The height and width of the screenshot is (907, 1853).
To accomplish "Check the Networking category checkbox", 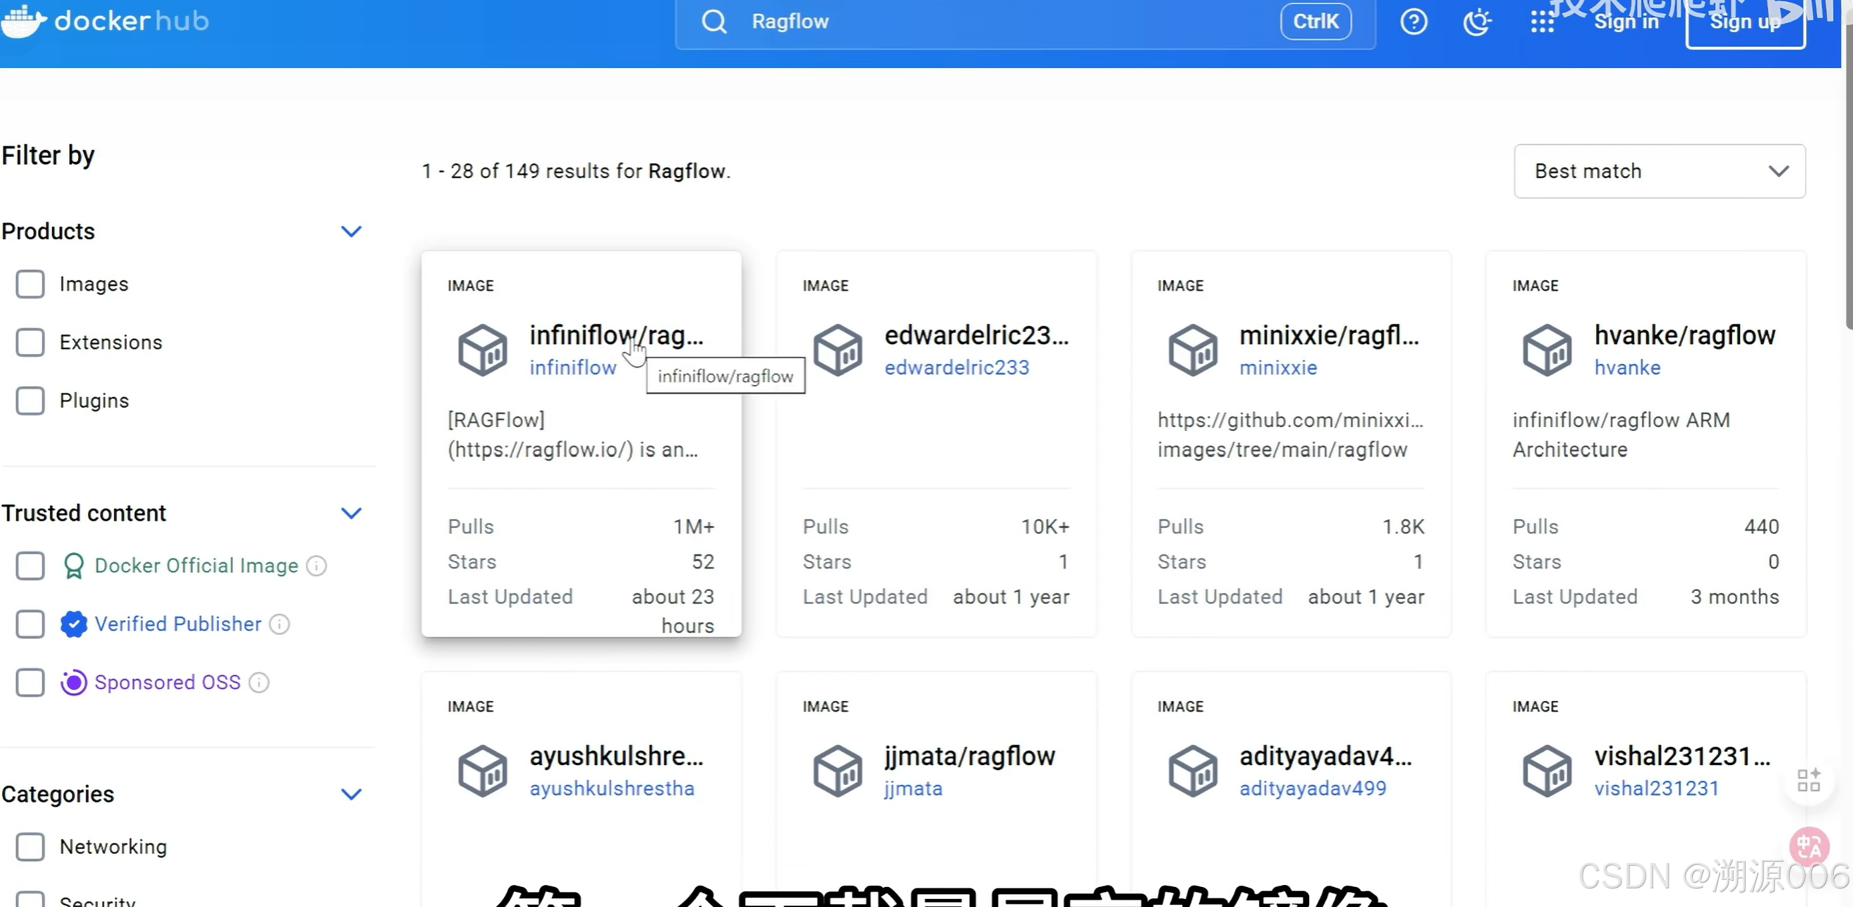I will pos(30,848).
